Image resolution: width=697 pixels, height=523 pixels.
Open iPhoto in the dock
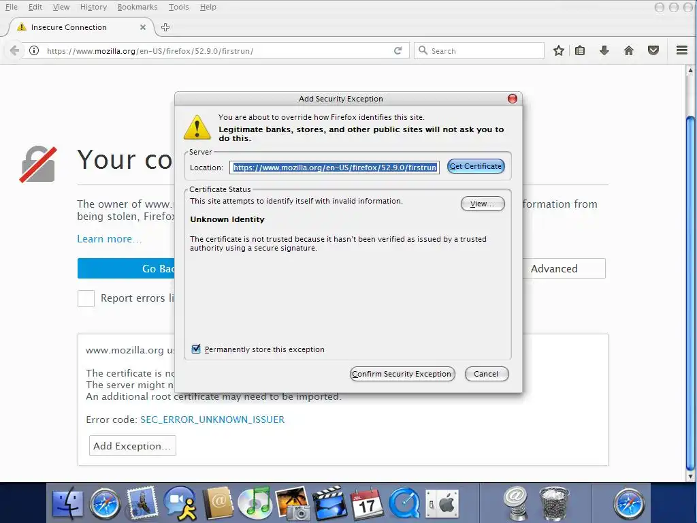pyautogui.click(x=292, y=503)
